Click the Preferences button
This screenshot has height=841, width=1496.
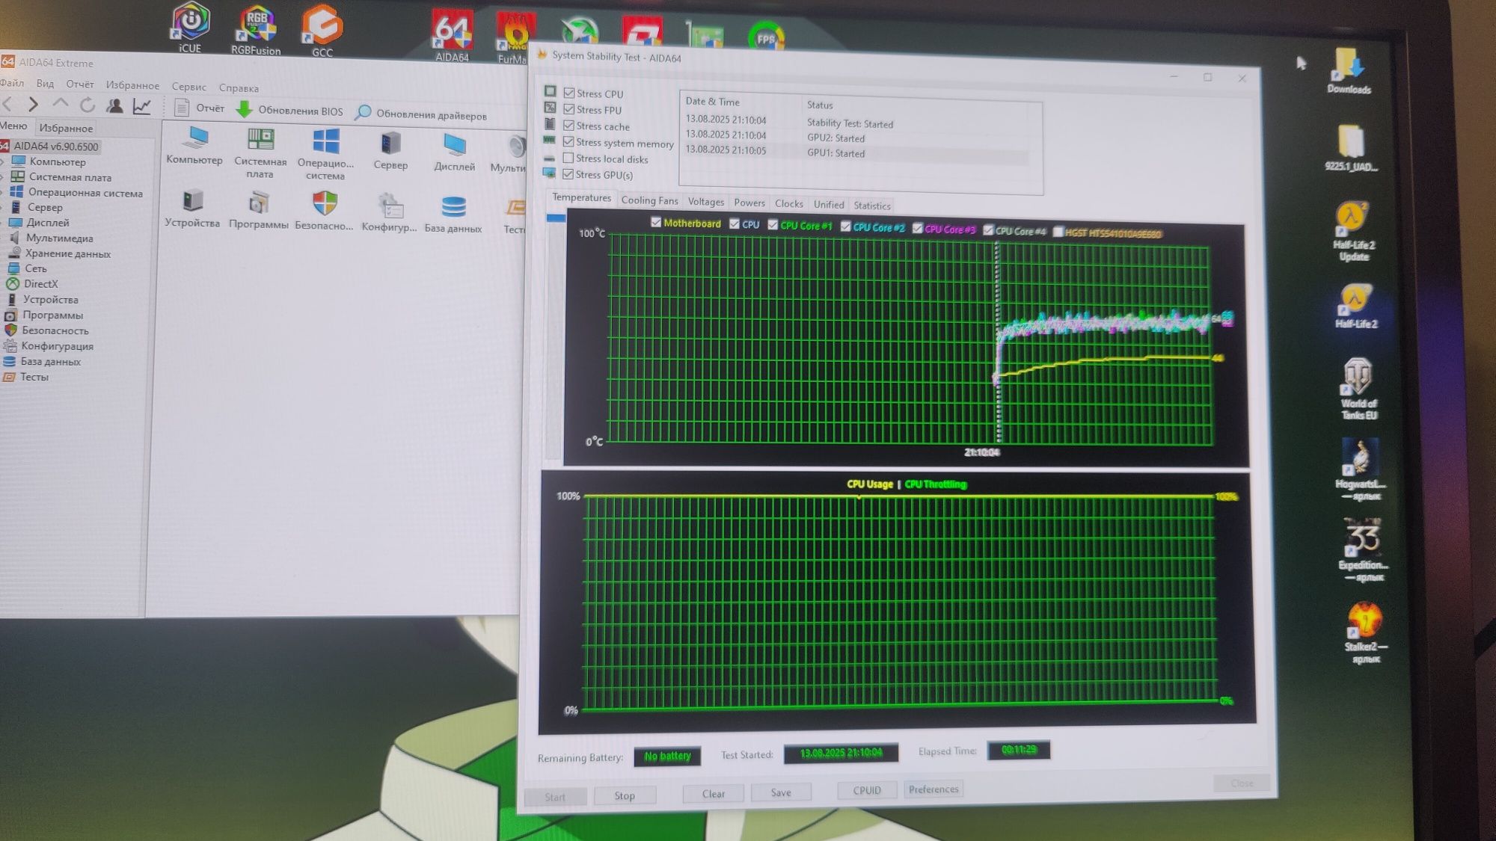click(x=933, y=789)
